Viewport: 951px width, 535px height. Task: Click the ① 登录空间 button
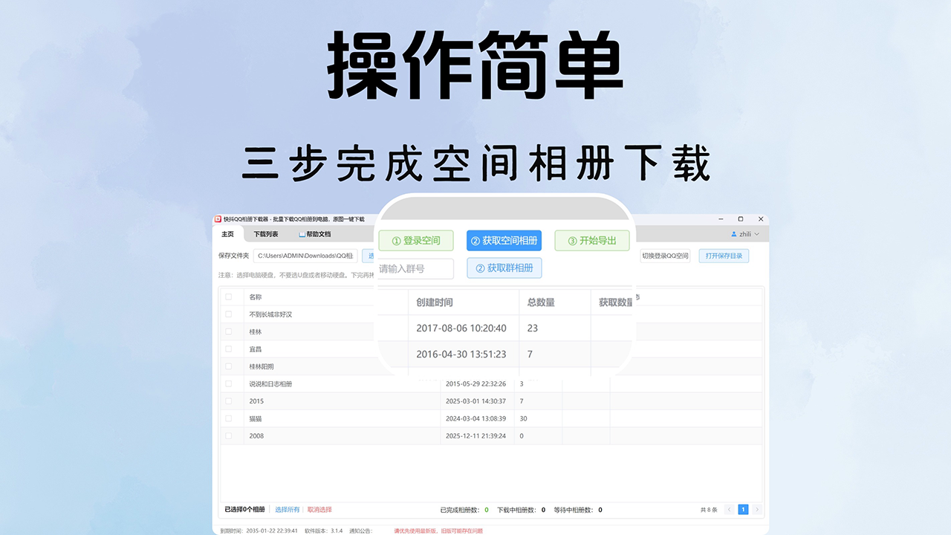coord(415,240)
